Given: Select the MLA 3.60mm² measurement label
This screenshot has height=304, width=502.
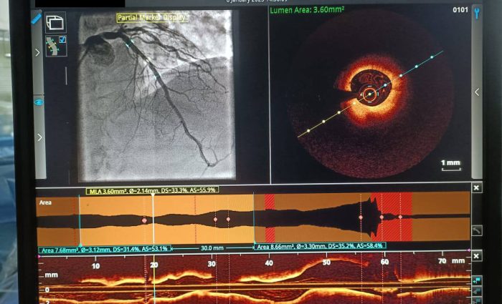Looking at the screenshot, I should pyautogui.click(x=152, y=190).
